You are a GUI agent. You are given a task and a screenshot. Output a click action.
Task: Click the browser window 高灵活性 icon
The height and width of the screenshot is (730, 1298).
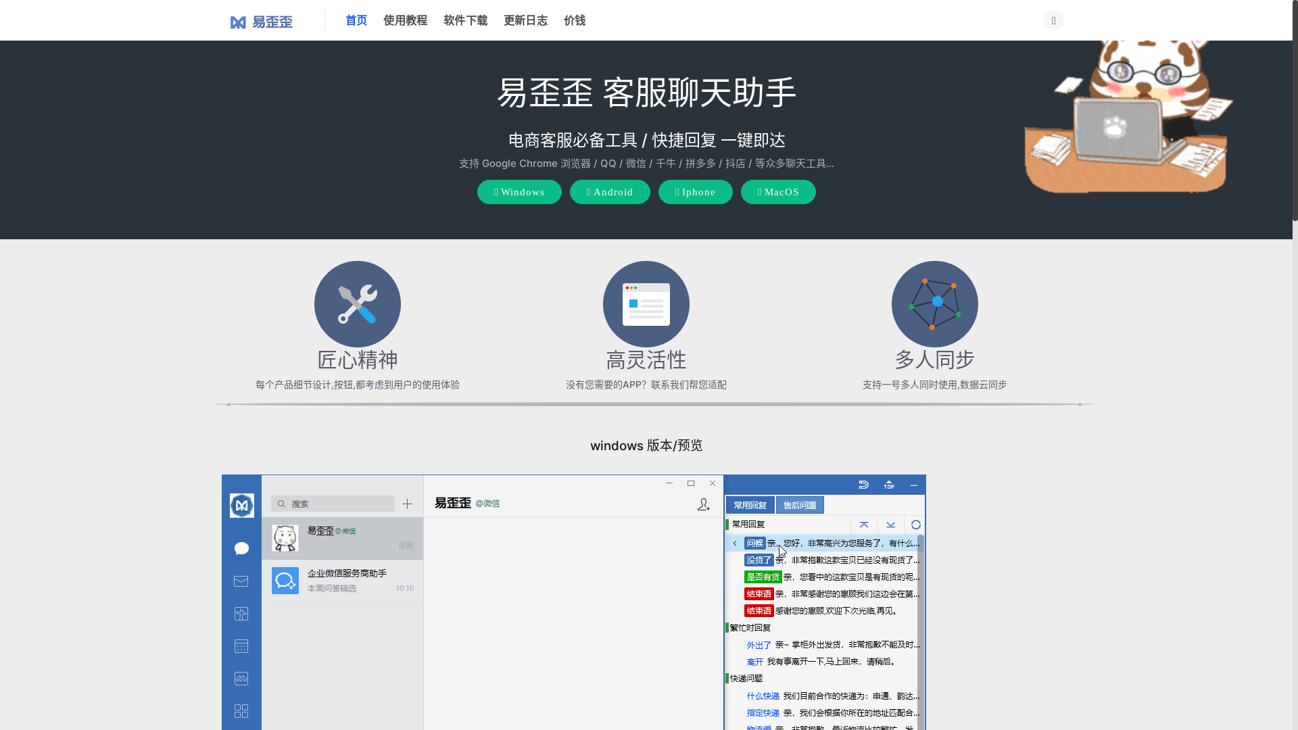click(646, 304)
